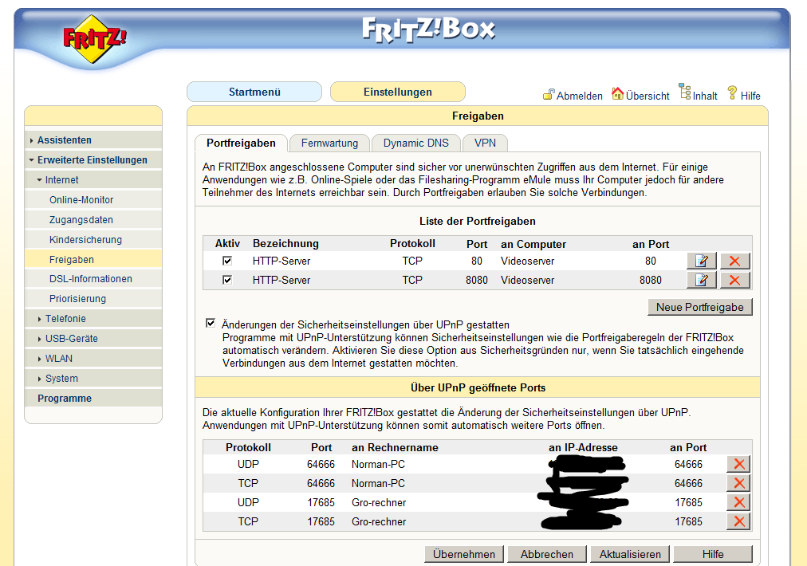This screenshot has height=566, width=807.
Task: Click the FRITZ! logo icon
Action: pyautogui.click(x=94, y=40)
